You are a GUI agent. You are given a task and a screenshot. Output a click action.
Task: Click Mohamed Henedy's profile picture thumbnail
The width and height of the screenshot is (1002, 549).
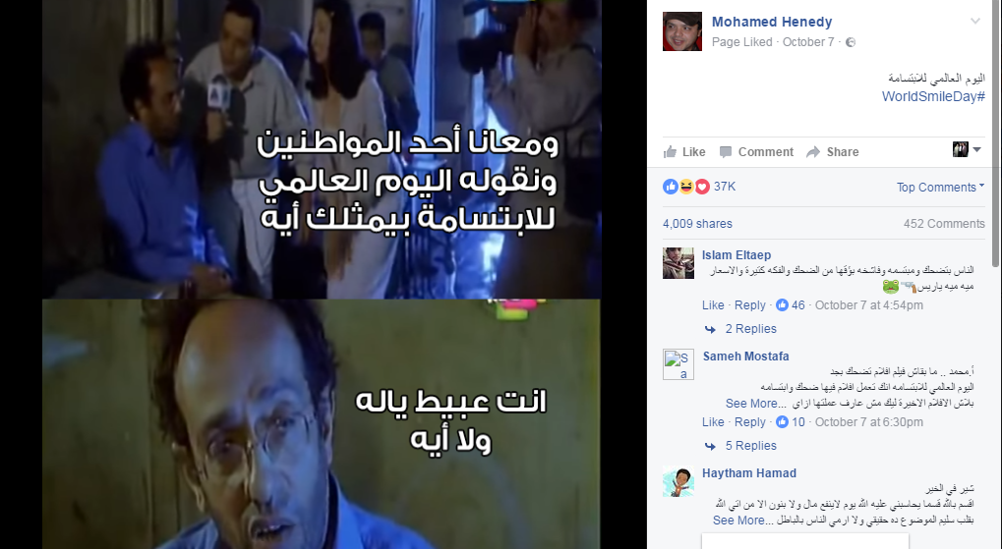(x=681, y=31)
